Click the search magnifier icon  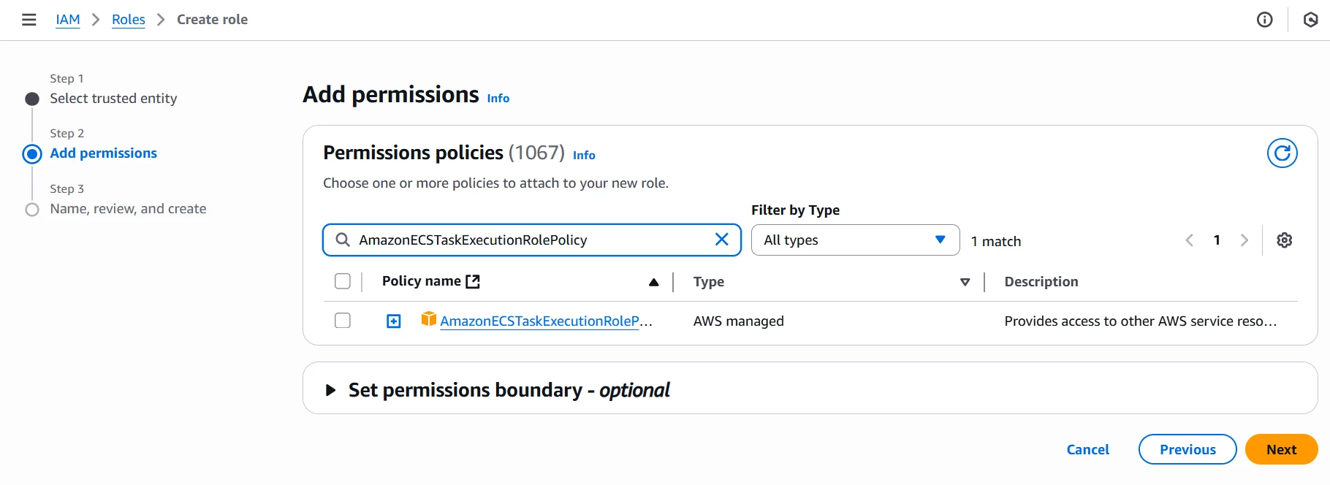(342, 240)
